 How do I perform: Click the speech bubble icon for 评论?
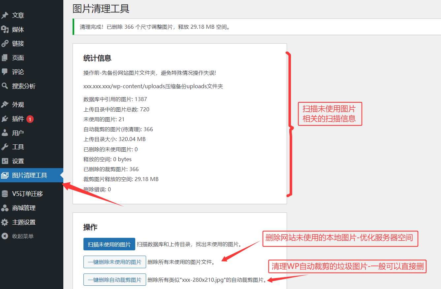(x=5, y=72)
